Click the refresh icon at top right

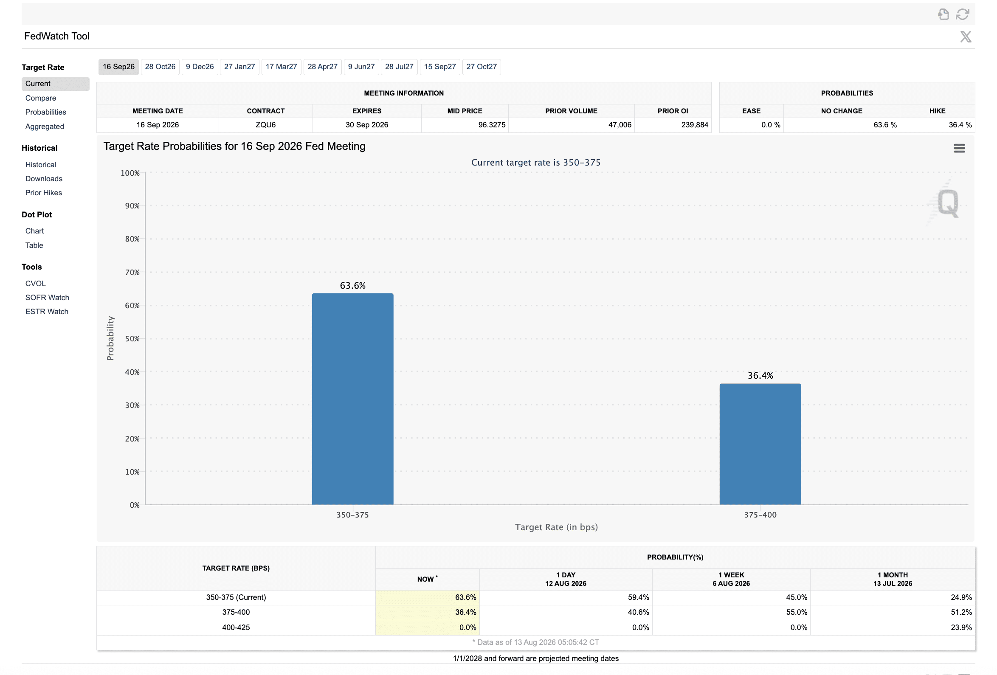[962, 14]
